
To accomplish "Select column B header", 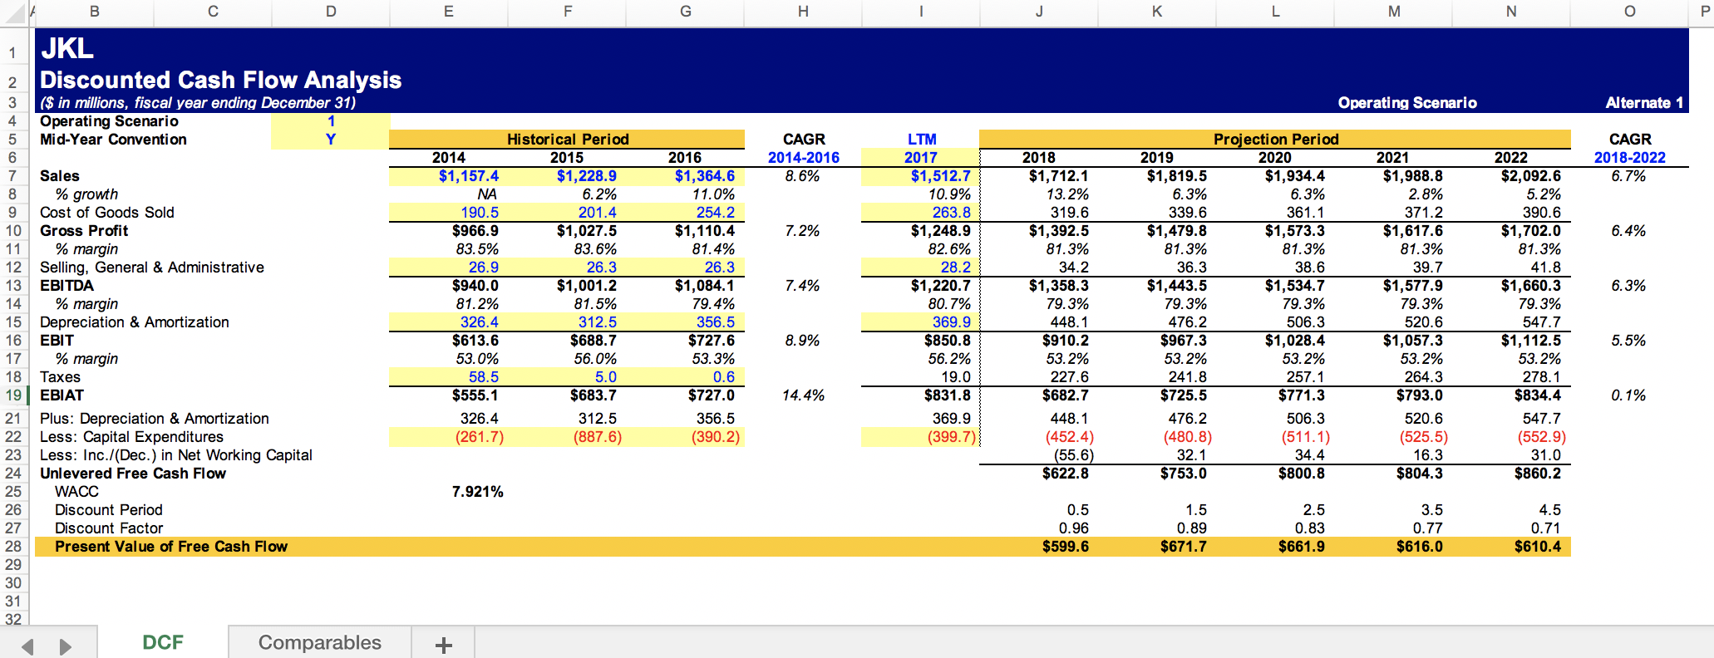I will (95, 12).
